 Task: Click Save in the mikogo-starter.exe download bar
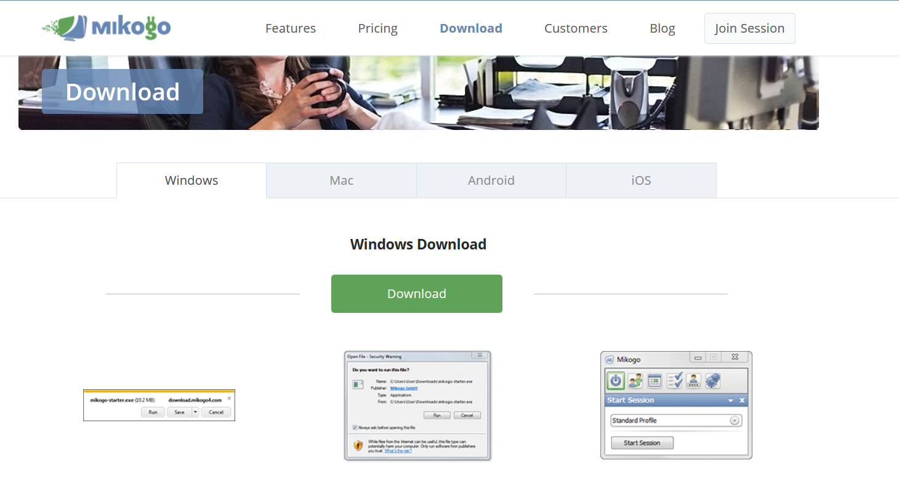click(x=179, y=413)
